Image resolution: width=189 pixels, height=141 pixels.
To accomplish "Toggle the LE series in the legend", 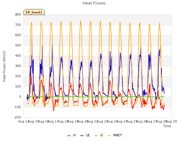I will click(85, 135).
